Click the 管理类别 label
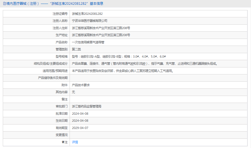This screenshot has width=251, height=148. [61, 49]
